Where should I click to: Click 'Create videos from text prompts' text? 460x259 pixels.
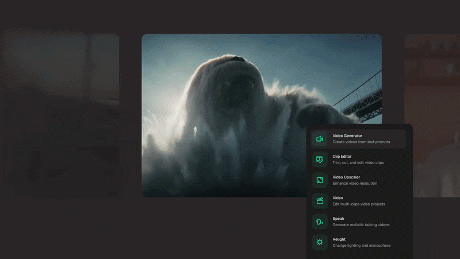(x=361, y=142)
